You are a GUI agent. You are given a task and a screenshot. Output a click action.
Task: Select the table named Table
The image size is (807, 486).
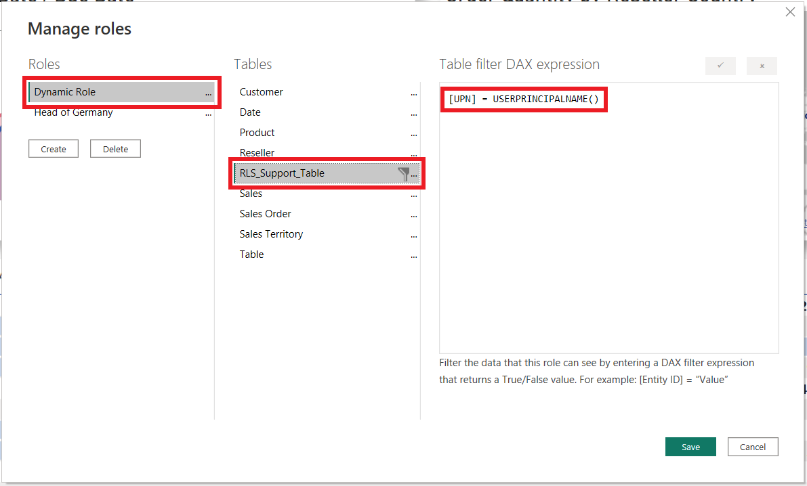click(251, 254)
